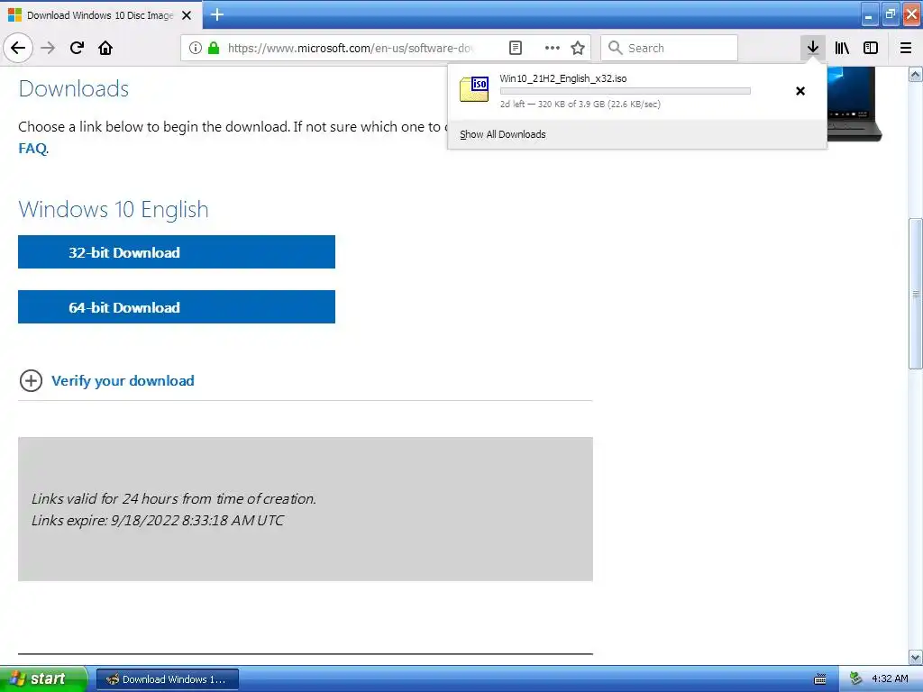Click 'Links valid for 24 hours' text
Image resolution: width=923 pixels, height=692 pixels.
[x=174, y=498]
